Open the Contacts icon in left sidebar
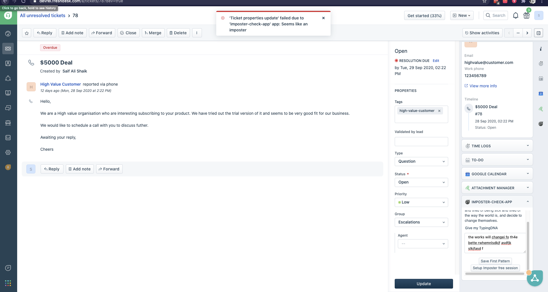This screenshot has width=548, height=292. click(8, 63)
